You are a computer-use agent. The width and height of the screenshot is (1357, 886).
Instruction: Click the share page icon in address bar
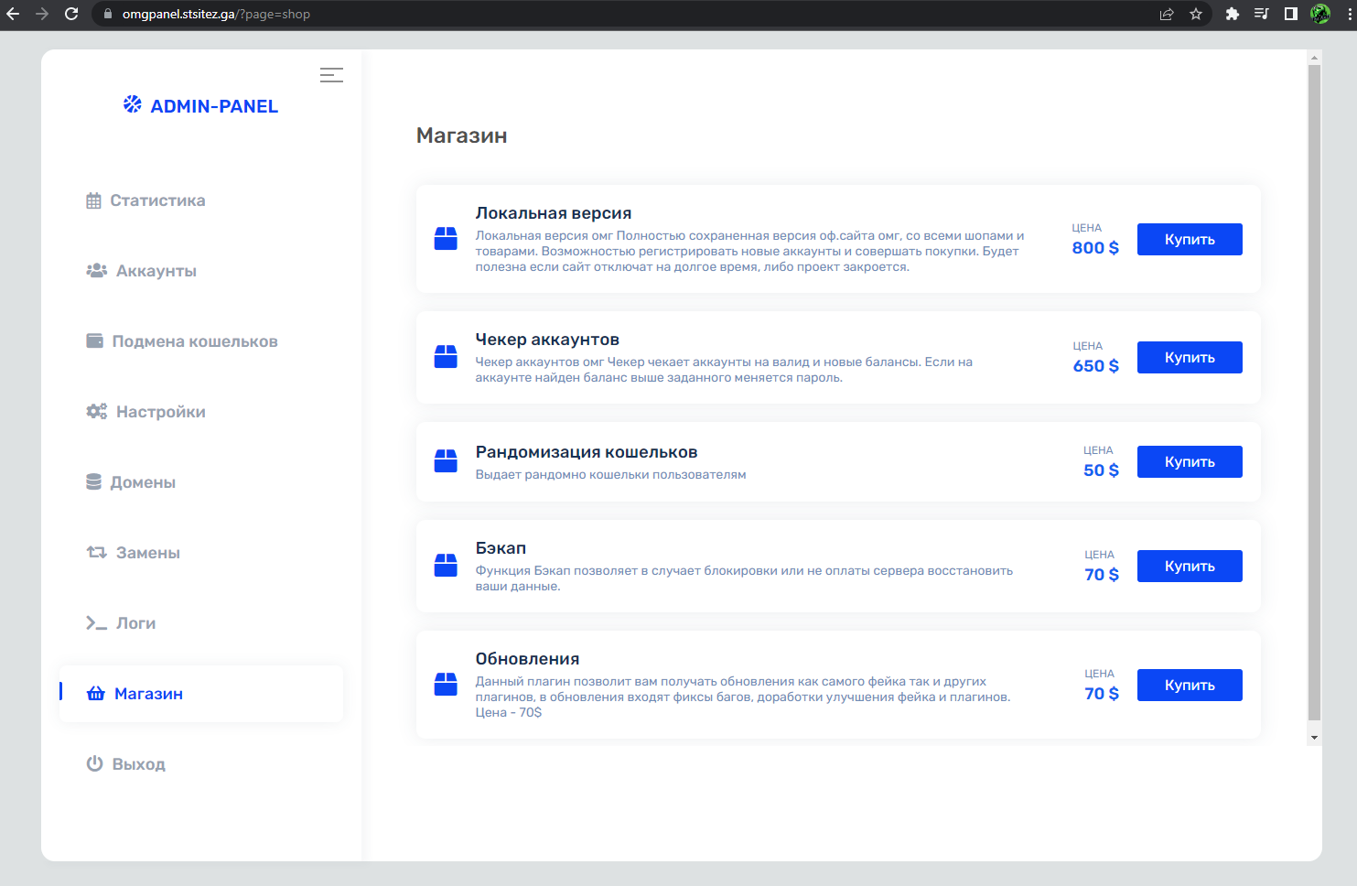click(1167, 14)
